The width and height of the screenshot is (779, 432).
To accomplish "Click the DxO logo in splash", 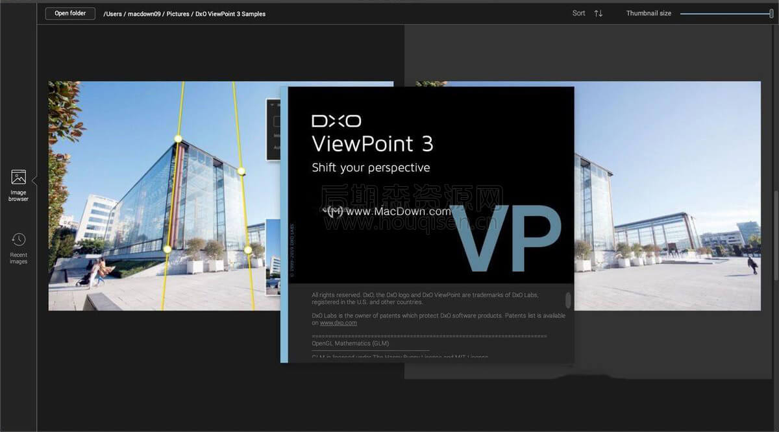I will [x=336, y=121].
